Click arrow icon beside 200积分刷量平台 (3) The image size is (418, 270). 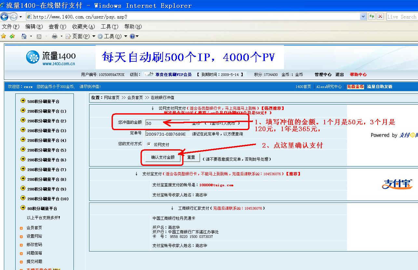(x=23, y=130)
